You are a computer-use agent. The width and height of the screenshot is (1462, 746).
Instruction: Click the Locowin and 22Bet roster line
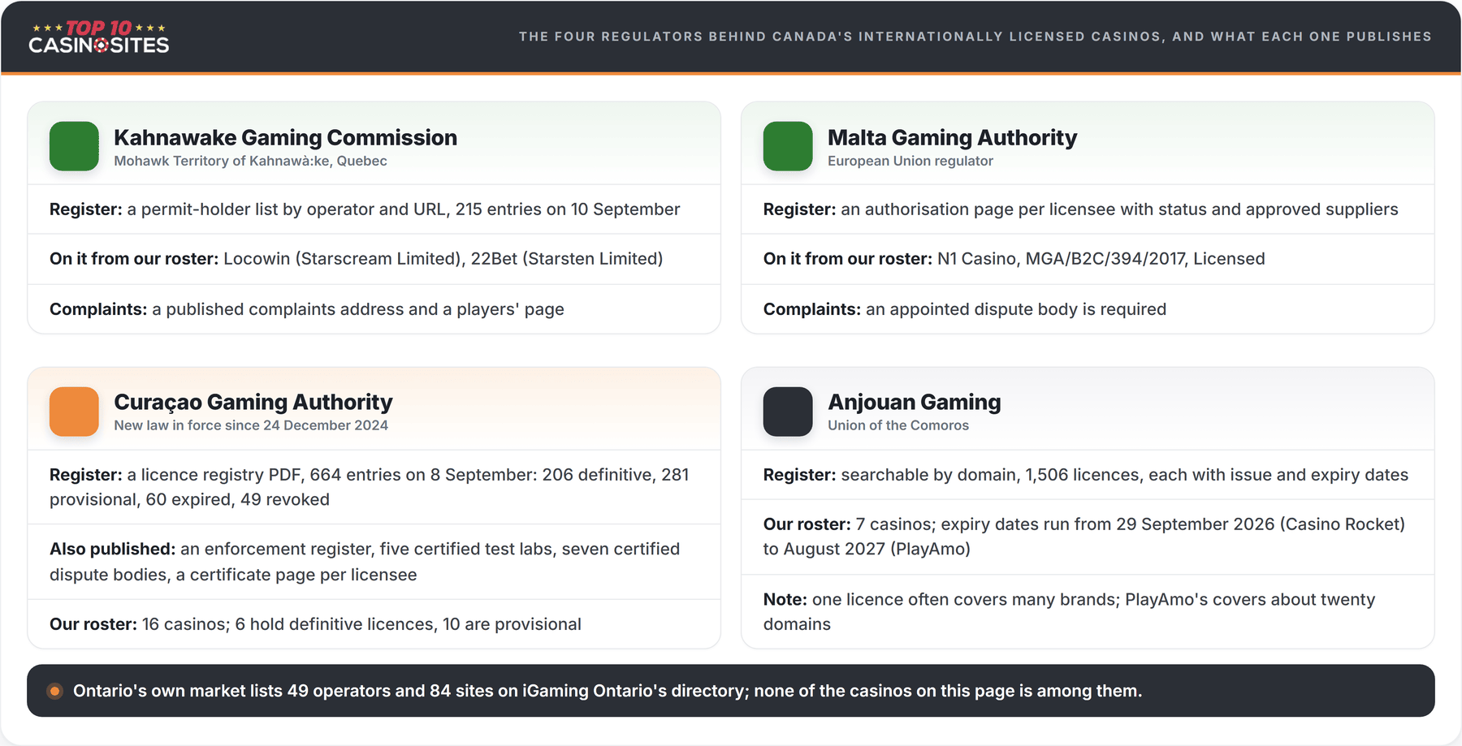pyautogui.click(x=356, y=259)
